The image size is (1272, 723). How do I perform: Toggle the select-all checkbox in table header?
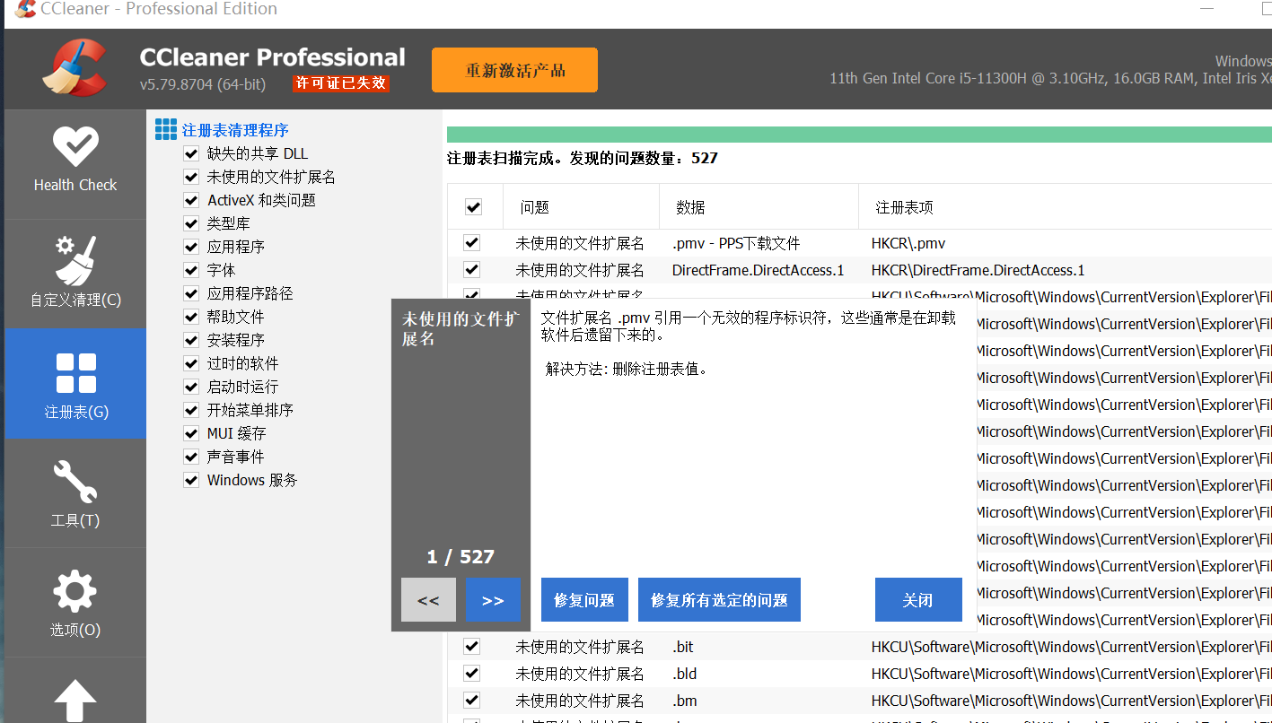click(473, 207)
